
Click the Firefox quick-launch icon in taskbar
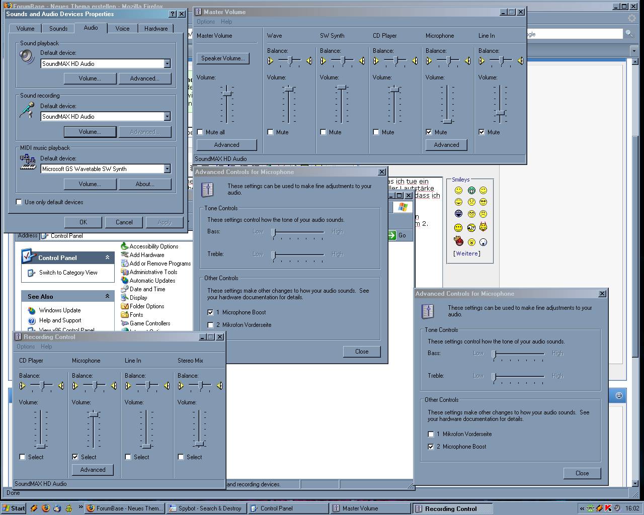tap(46, 508)
